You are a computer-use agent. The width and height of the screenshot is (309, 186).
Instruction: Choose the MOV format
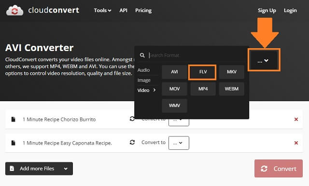pos(174,89)
